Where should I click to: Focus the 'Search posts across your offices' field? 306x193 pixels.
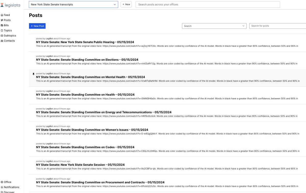(208, 5)
